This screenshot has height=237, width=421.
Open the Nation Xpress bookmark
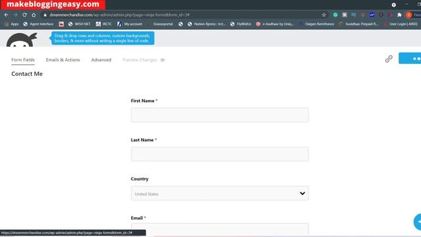207,24
